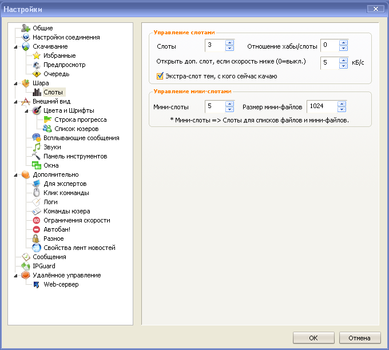Viewport: 389px width, 350px height.
Task: Collapse the Шара tree node
Action: click(x=15, y=83)
